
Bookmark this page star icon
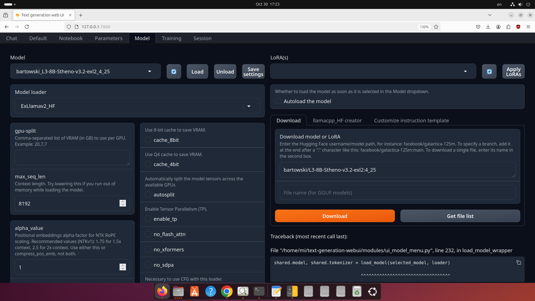click(436, 27)
